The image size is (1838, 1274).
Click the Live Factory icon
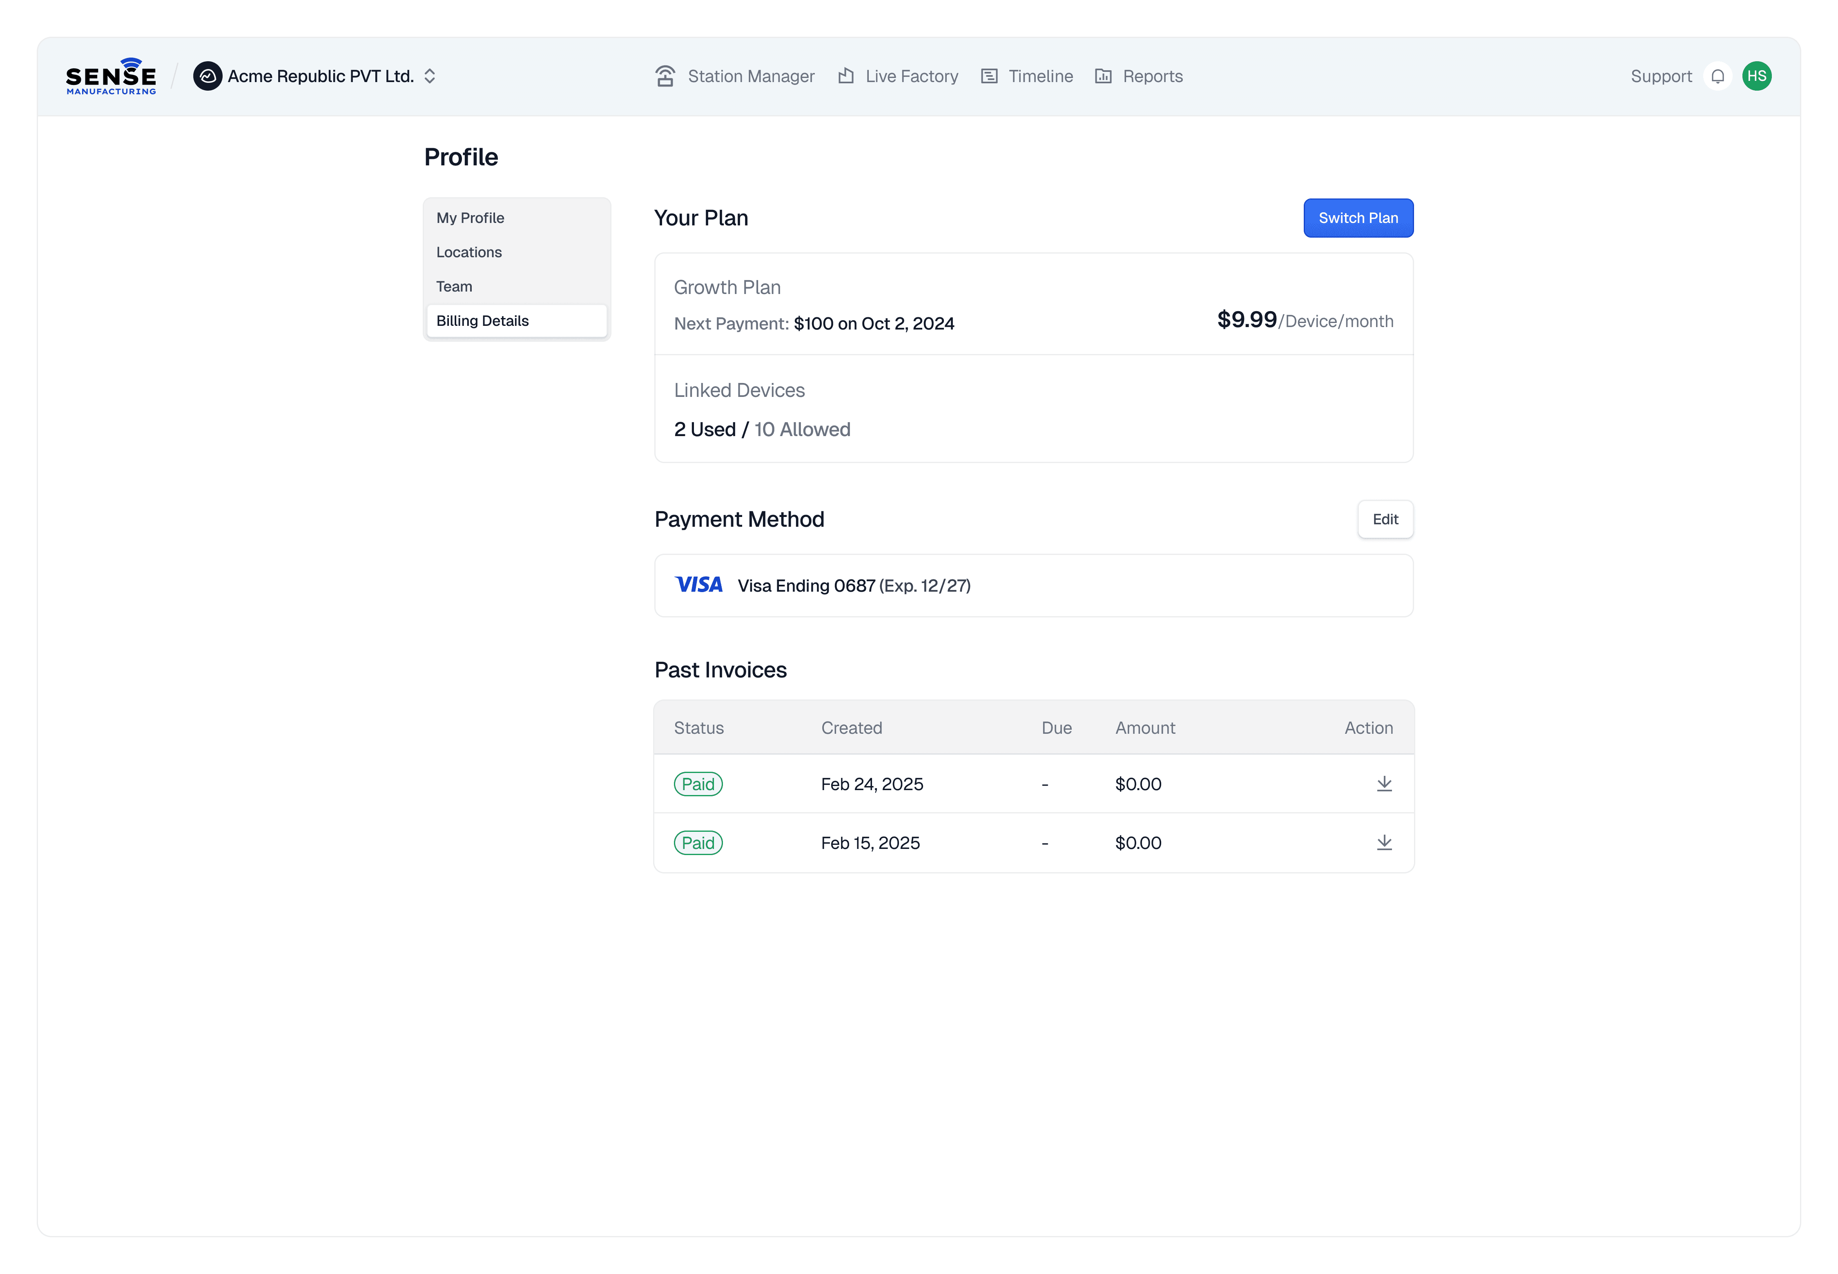[845, 77]
